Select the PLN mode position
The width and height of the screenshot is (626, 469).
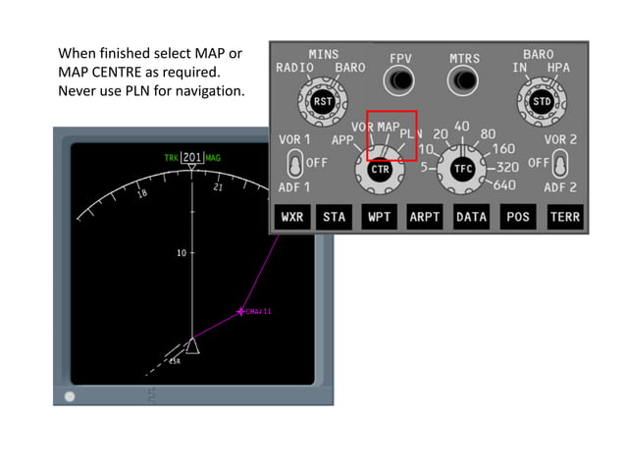tap(411, 133)
